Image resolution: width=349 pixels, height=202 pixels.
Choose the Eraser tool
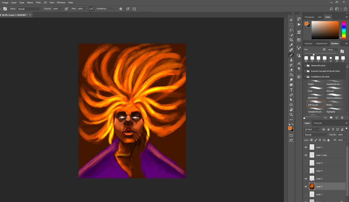291,70
